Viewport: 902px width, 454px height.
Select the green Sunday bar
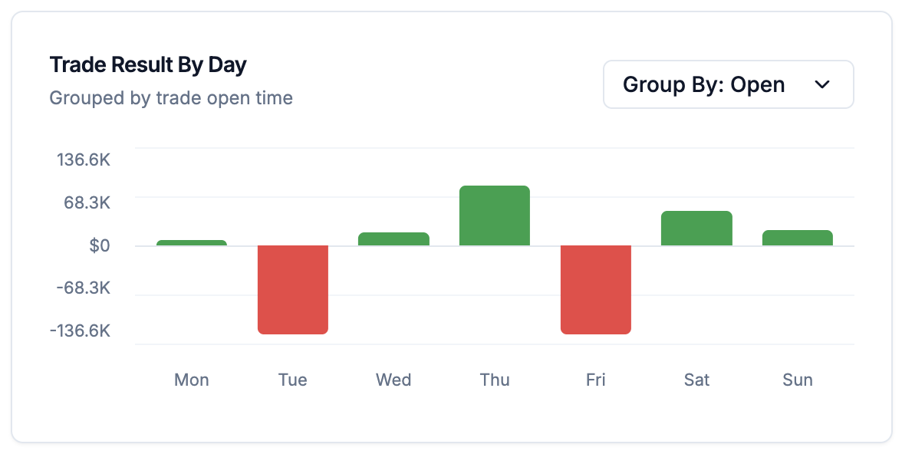[798, 238]
